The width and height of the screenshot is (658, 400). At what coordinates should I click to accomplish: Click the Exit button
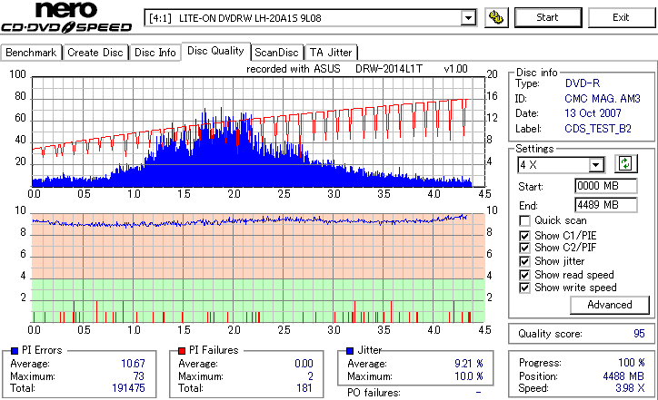(621, 17)
